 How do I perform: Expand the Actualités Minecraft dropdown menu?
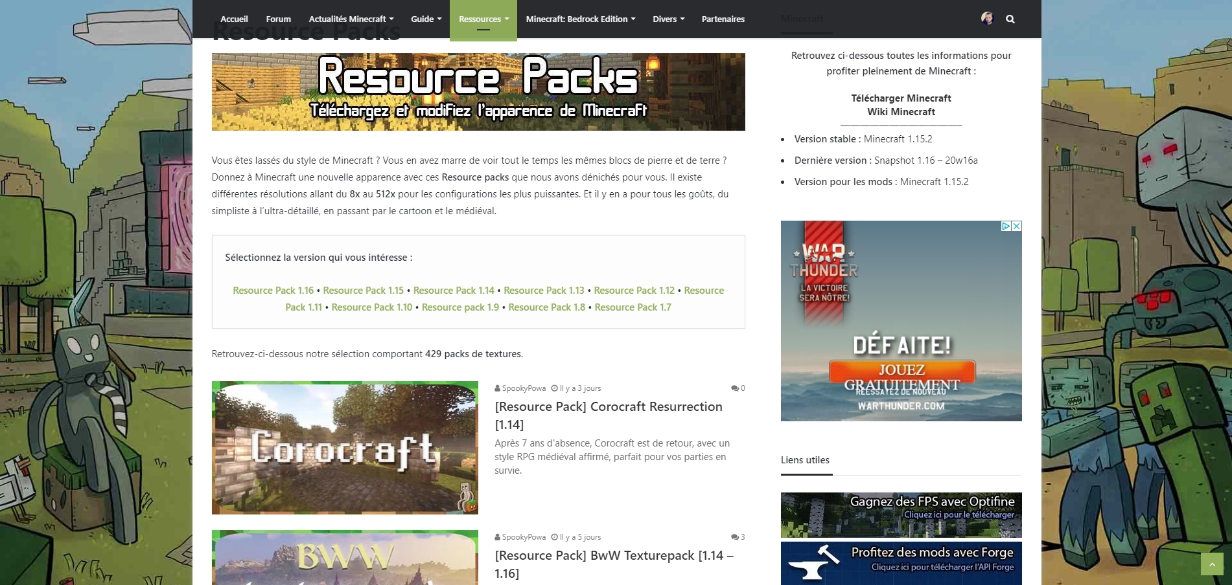click(x=351, y=19)
